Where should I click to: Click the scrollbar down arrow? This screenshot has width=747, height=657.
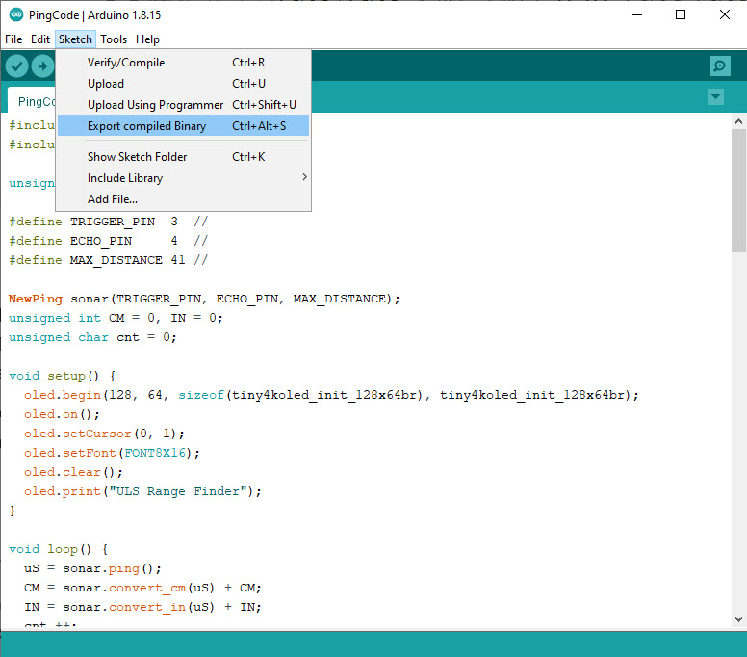[x=738, y=619]
